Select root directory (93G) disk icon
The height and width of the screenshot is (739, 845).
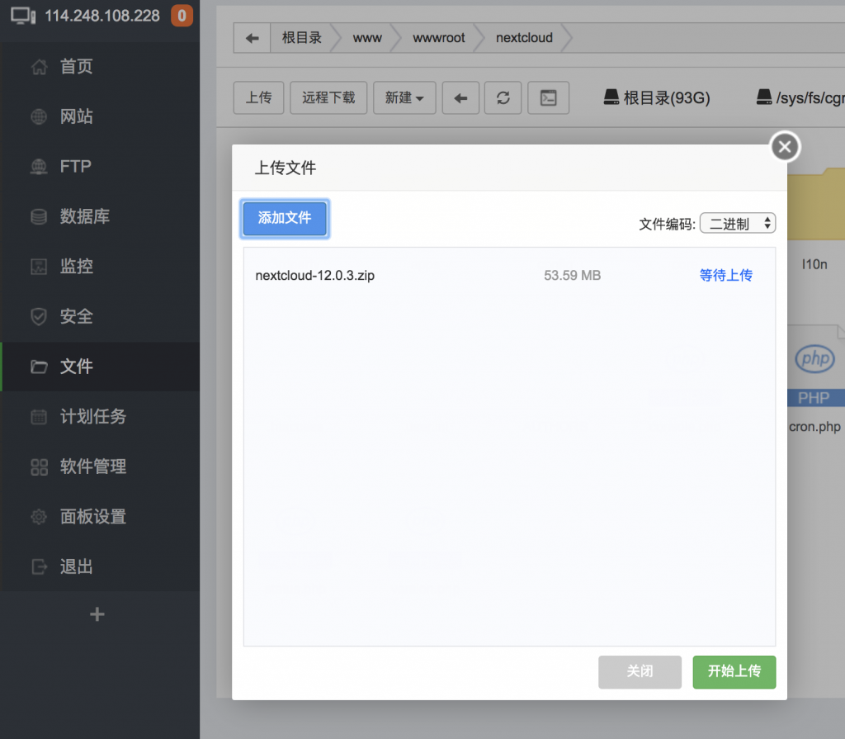(x=611, y=98)
